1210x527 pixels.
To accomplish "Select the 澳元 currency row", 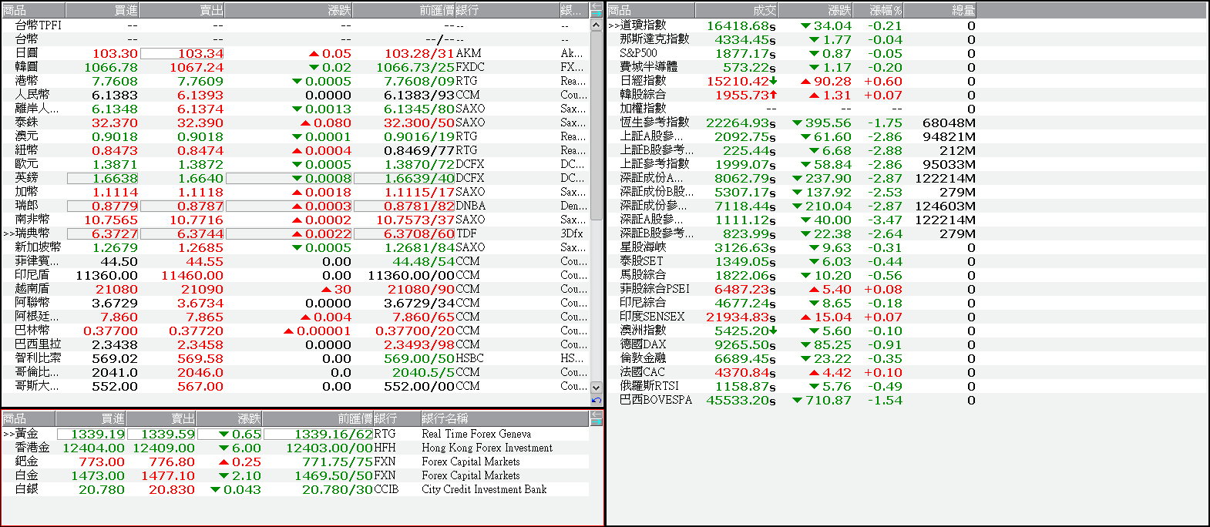I will [x=295, y=136].
